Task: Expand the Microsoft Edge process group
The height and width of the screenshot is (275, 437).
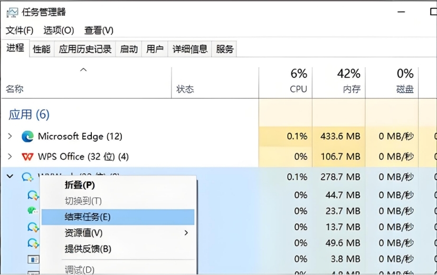Action: click(10, 136)
